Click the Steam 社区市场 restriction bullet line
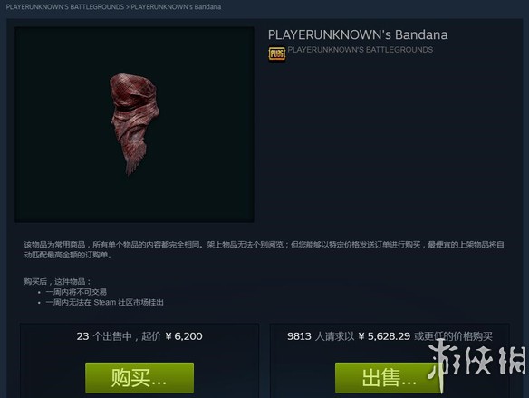Image resolution: width=529 pixels, height=398 pixels. pyautogui.click(x=104, y=302)
